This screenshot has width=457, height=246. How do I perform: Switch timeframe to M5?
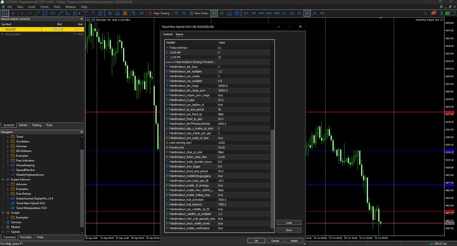[254, 13]
